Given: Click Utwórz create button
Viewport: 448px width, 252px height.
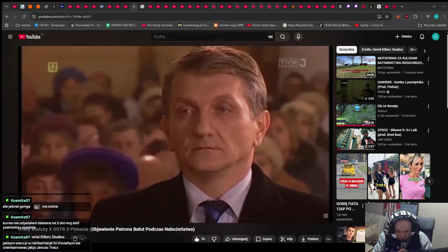Looking at the screenshot, I should point(403,37).
